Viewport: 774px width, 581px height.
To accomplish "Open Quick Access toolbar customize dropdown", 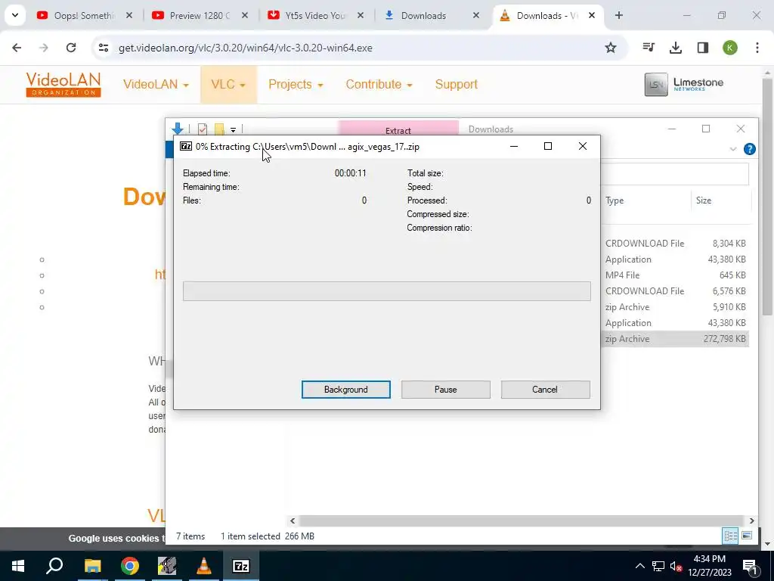I will (x=233, y=130).
